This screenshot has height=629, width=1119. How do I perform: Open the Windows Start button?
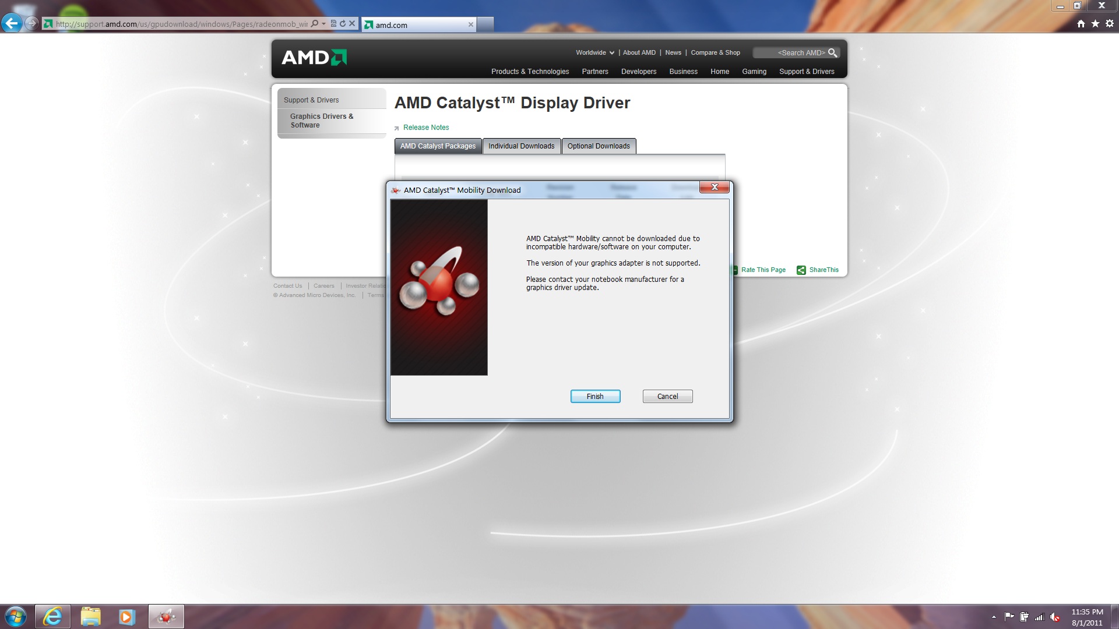pyautogui.click(x=15, y=616)
